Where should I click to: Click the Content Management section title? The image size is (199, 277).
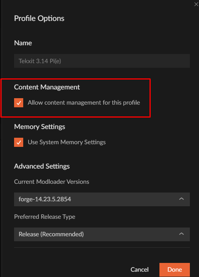click(47, 87)
